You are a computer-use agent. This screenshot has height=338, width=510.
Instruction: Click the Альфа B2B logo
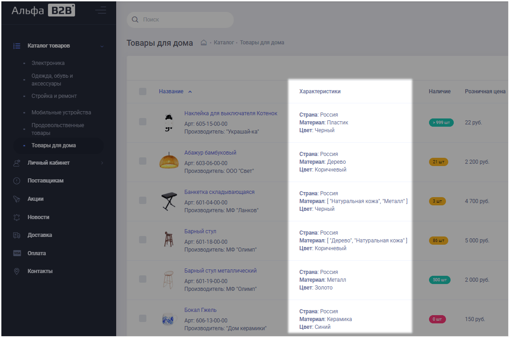pyautogui.click(x=43, y=11)
